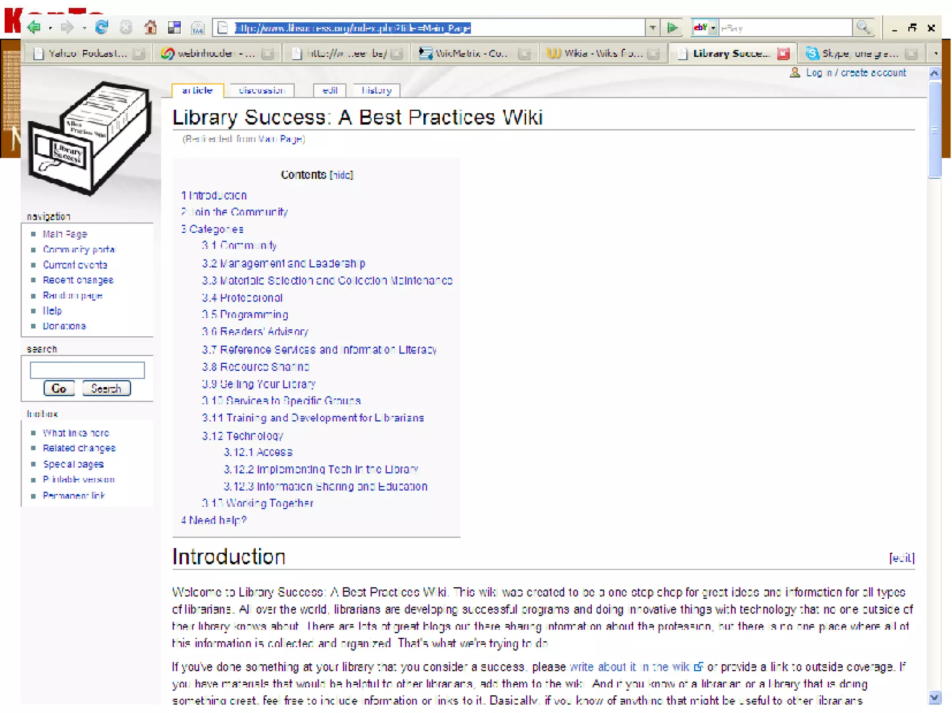Close the Library Success tab with red X
Screen dimensions: 952x713
[783, 54]
